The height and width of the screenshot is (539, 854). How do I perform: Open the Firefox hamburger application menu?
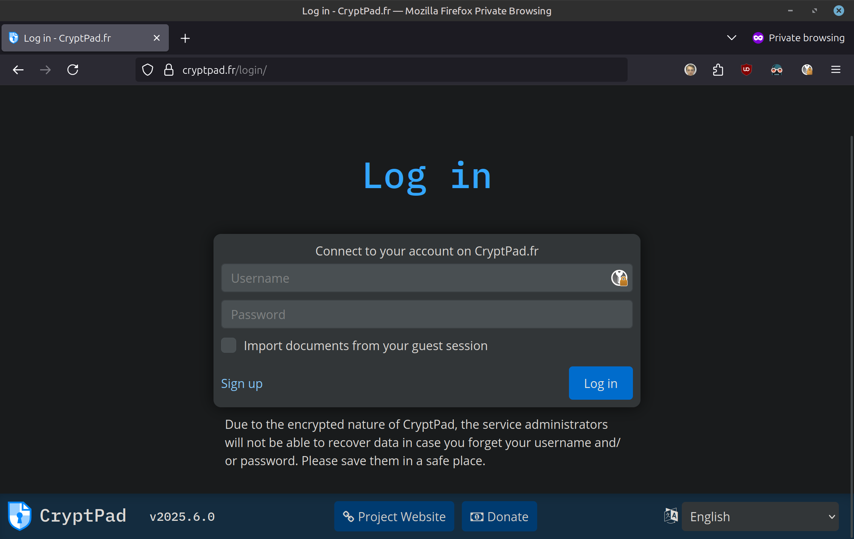coord(836,70)
